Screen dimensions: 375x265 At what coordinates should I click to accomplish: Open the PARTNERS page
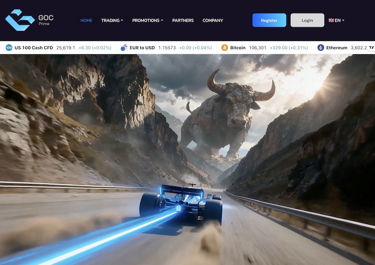coord(183,21)
